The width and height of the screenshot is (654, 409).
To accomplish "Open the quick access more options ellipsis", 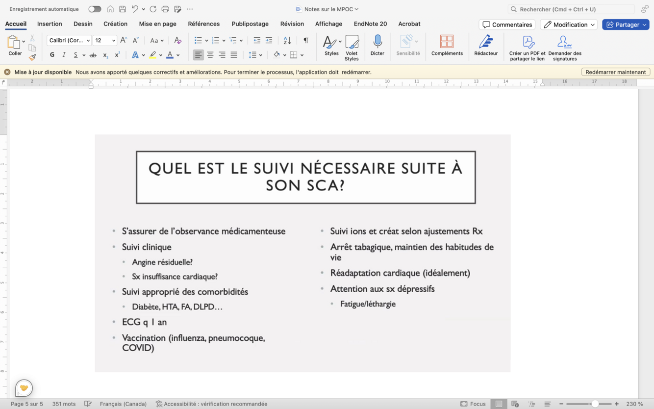I will [x=190, y=9].
